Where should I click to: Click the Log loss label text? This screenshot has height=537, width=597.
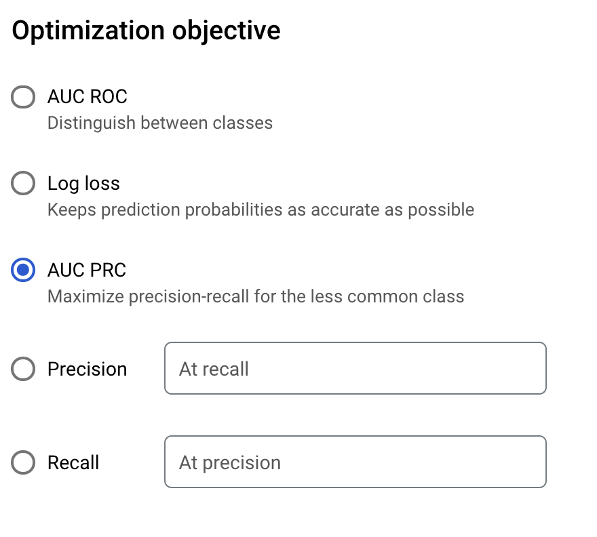(83, 183)
